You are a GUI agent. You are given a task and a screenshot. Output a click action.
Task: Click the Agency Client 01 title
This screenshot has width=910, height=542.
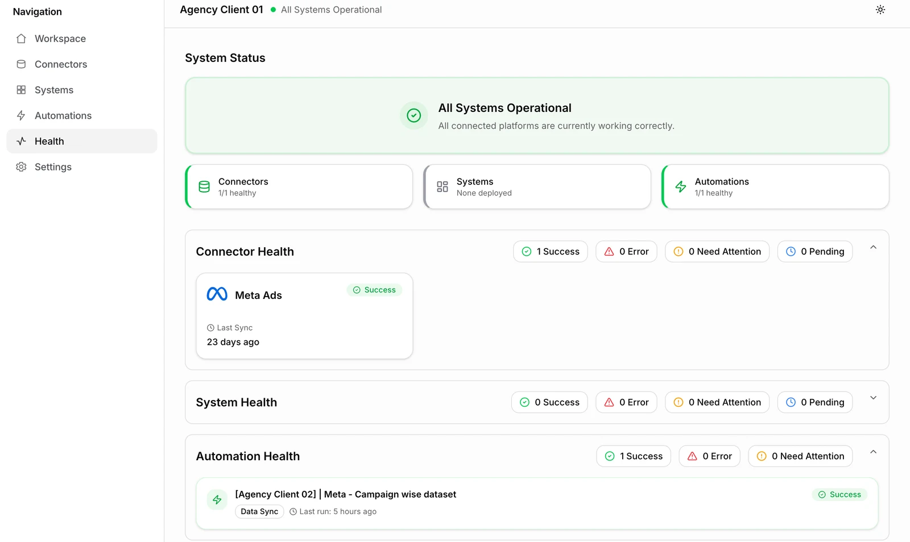222,10
